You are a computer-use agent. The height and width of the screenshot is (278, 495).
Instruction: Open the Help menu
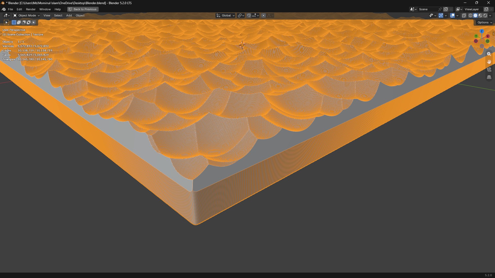coord(57,9)
